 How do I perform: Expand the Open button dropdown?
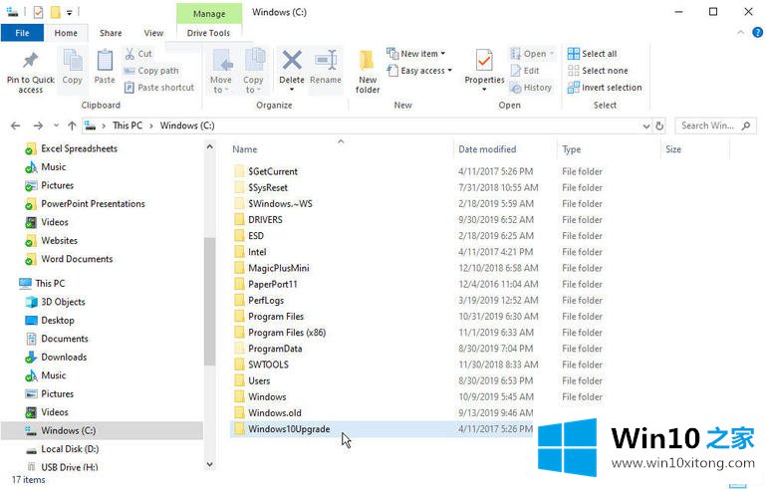coord(552,54)
